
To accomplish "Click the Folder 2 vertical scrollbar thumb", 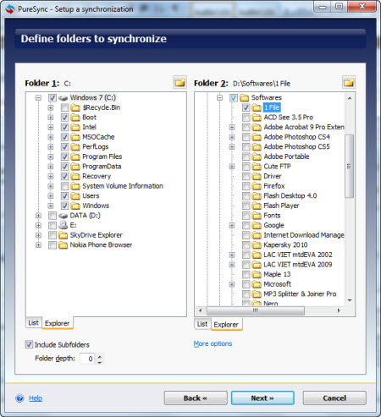I will [350, 166].
